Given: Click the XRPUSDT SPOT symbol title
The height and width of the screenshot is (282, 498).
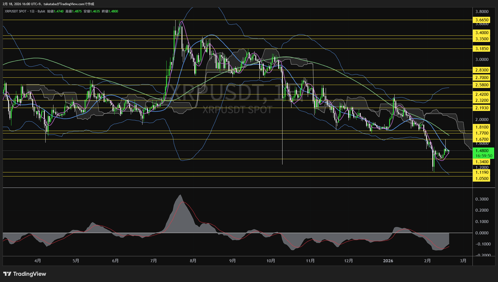Looking at the screenshot, I should 15,11.
